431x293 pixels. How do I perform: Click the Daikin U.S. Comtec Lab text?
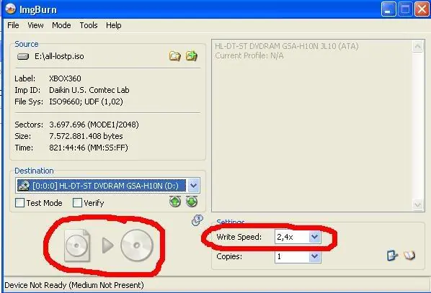point(89,90)
